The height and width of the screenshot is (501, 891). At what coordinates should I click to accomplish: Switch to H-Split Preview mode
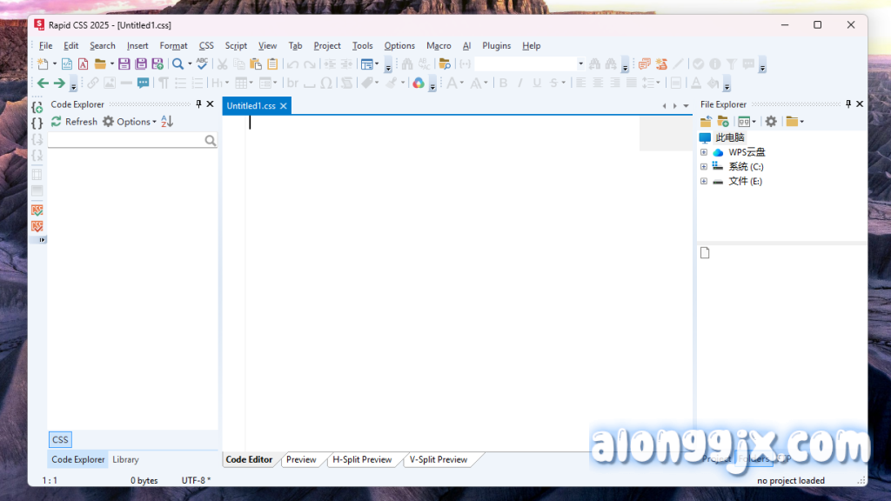(362, 459)
